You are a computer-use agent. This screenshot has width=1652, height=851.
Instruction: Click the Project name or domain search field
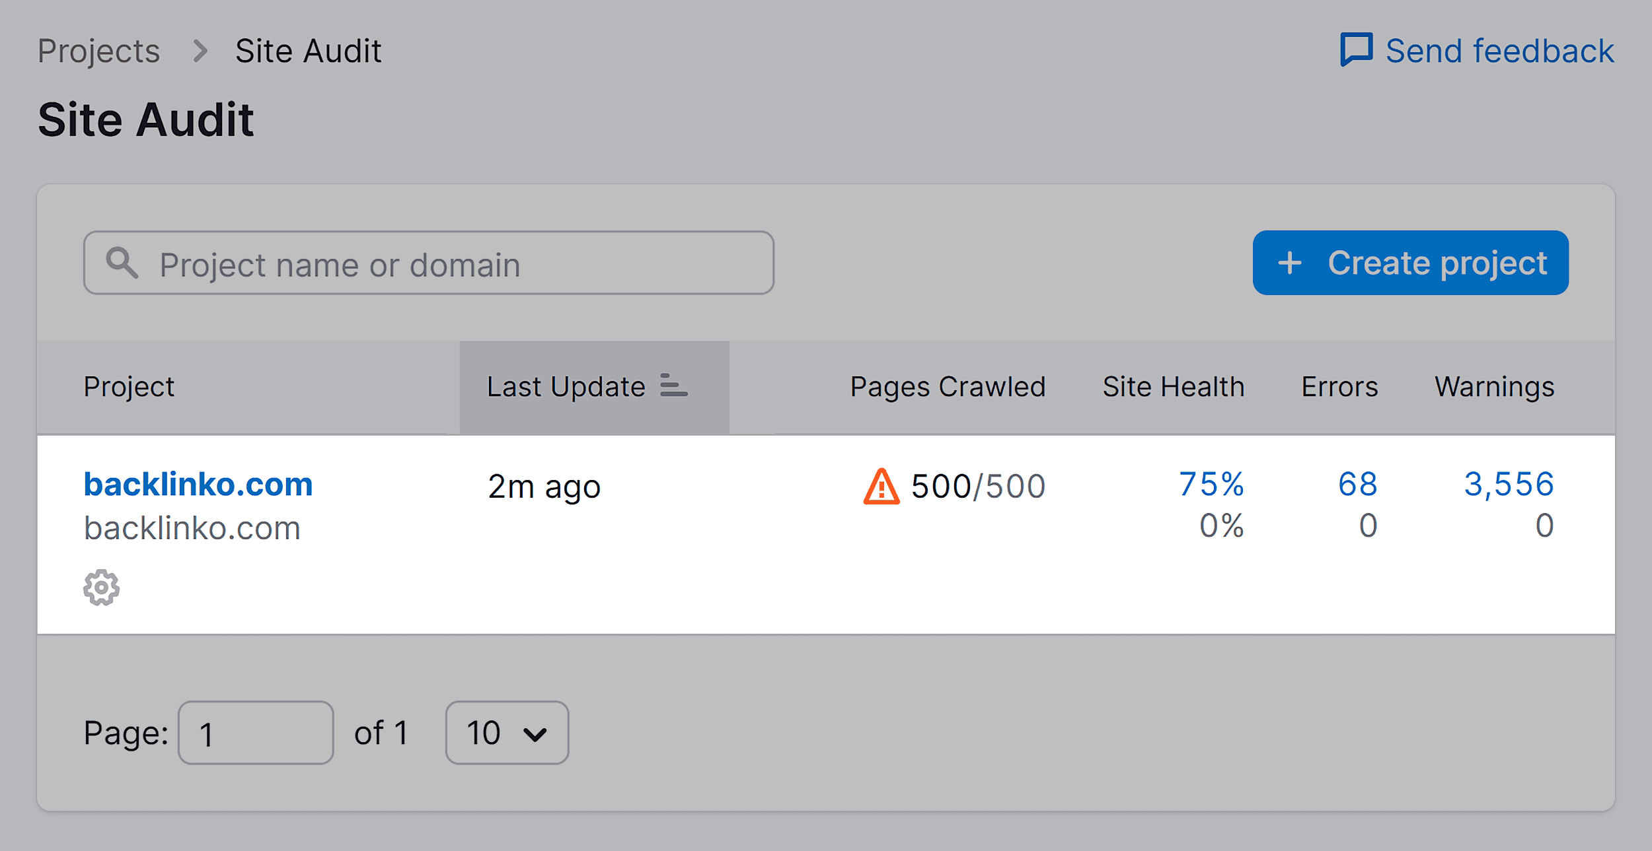click(x=428, y=263)
